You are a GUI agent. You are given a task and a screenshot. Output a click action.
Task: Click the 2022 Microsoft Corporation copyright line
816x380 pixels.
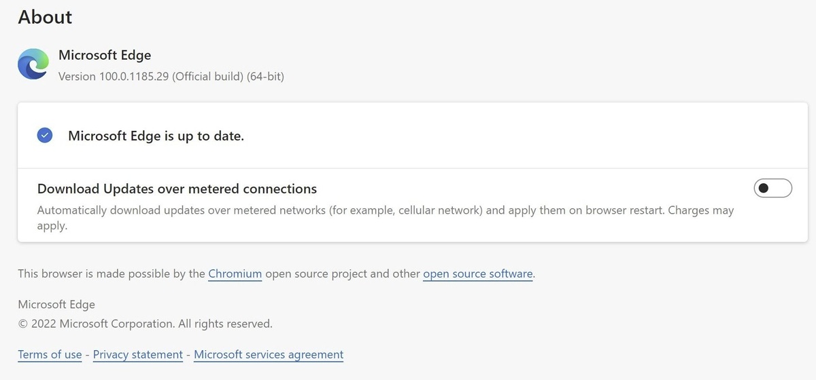pyautogui.click(x=145, y=324)
